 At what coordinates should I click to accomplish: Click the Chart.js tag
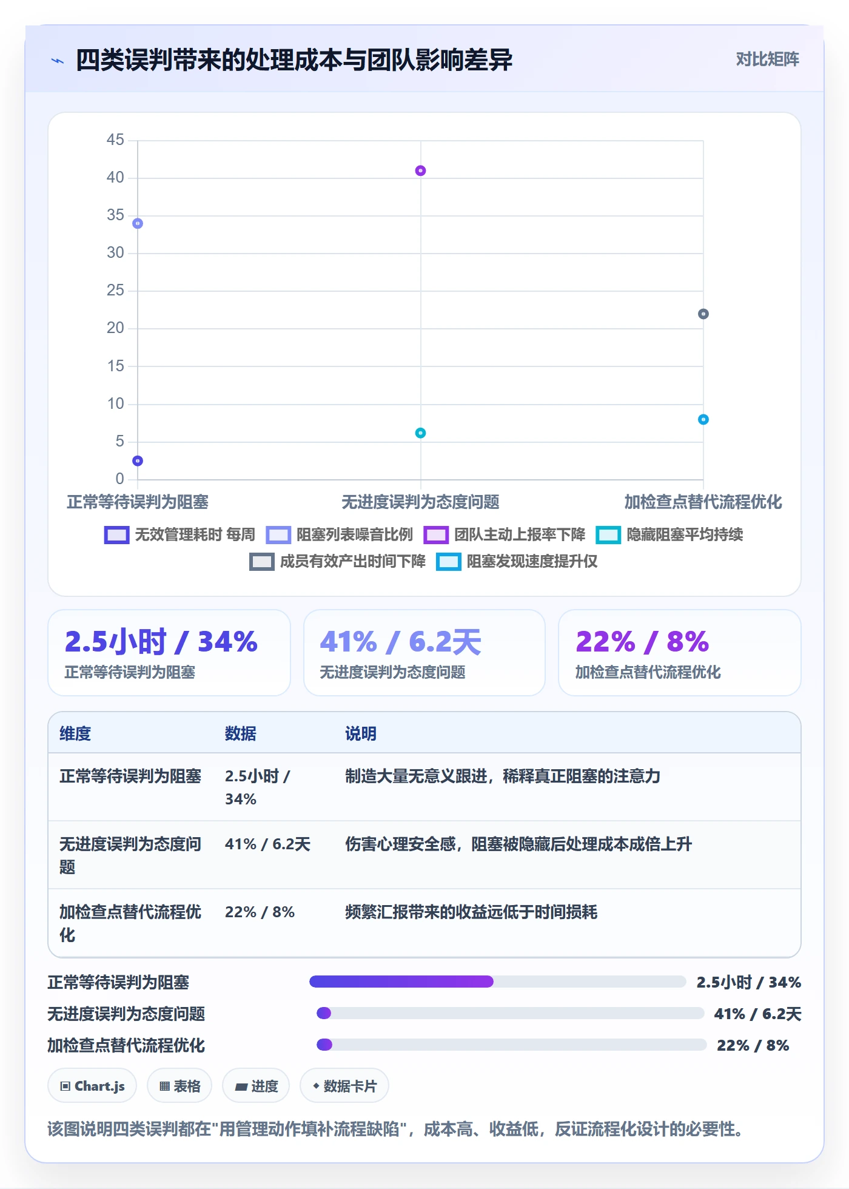(92, 1086)
